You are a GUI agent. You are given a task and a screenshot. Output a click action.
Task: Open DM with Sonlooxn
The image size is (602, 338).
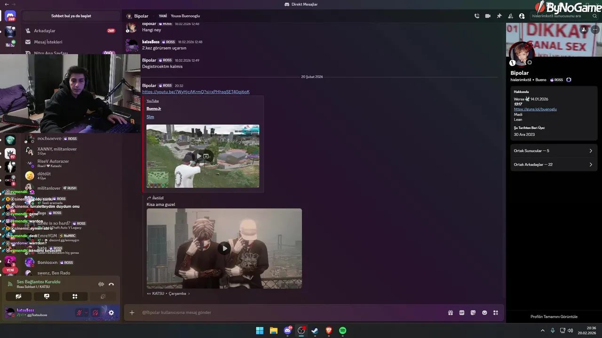click(71, 262)
